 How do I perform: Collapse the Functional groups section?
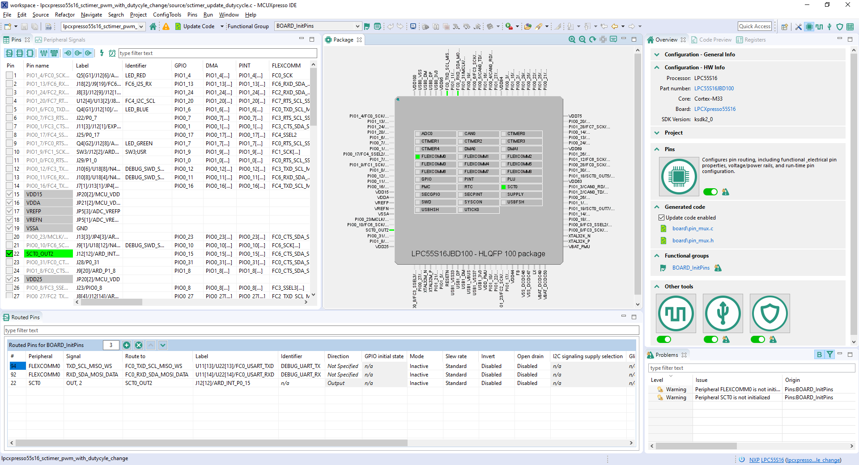(657, 256)
